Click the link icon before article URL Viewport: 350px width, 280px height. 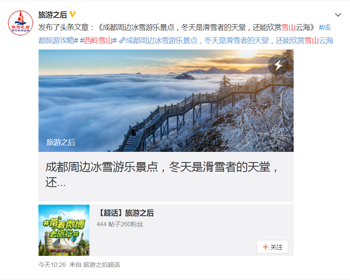pos(122,41)
